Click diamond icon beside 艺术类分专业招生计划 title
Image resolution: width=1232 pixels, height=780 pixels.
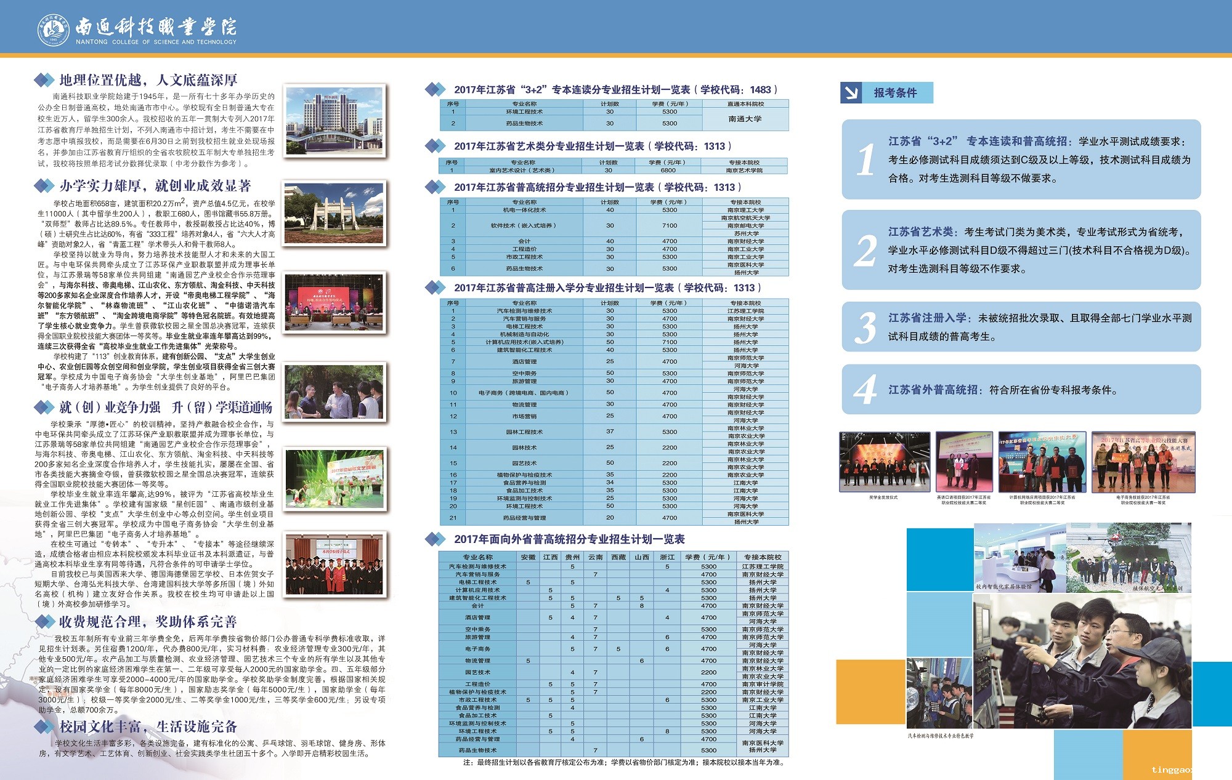pos(436,146)
